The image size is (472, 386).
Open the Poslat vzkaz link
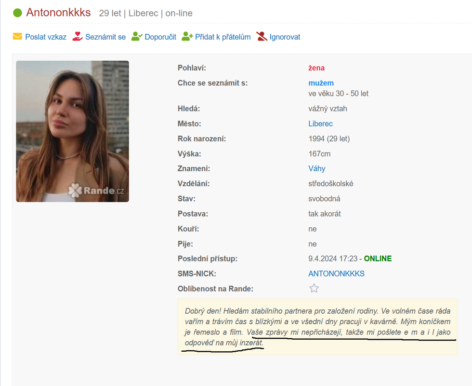tap(46, 37)
